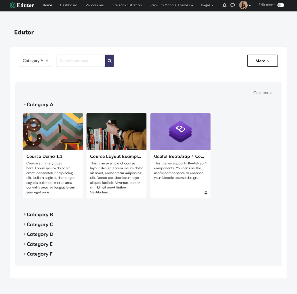Open Course Demo 1.1
Image resolution: width=297 pixels, height=294 pixels.
coord(44,156)
